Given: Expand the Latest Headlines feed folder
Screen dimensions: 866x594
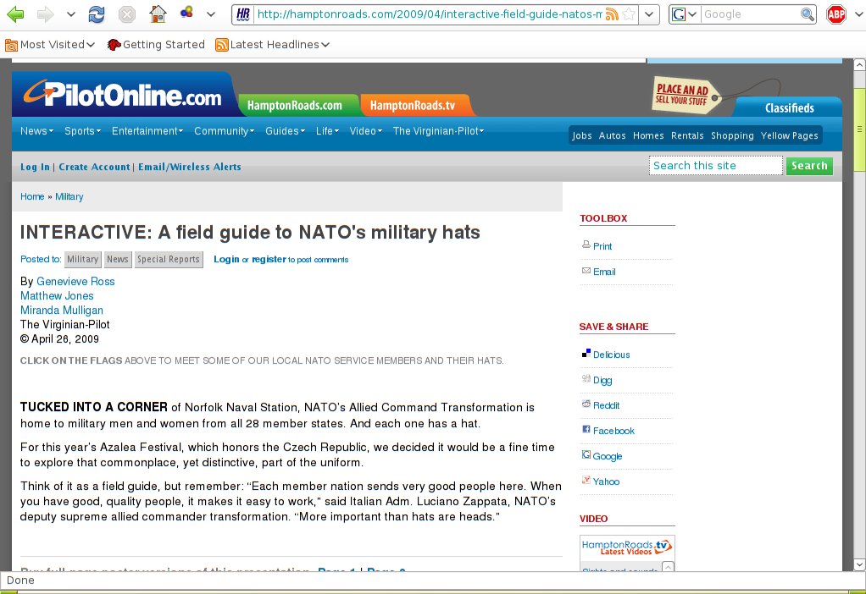Looking at the screenshot, I should tap(273, 45).
